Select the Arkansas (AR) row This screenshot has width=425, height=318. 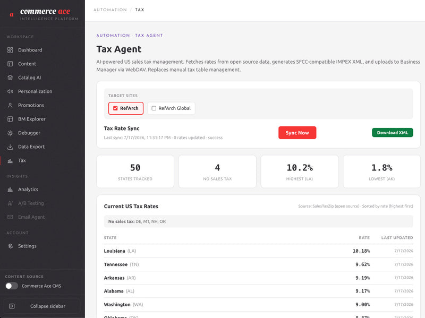258,278
